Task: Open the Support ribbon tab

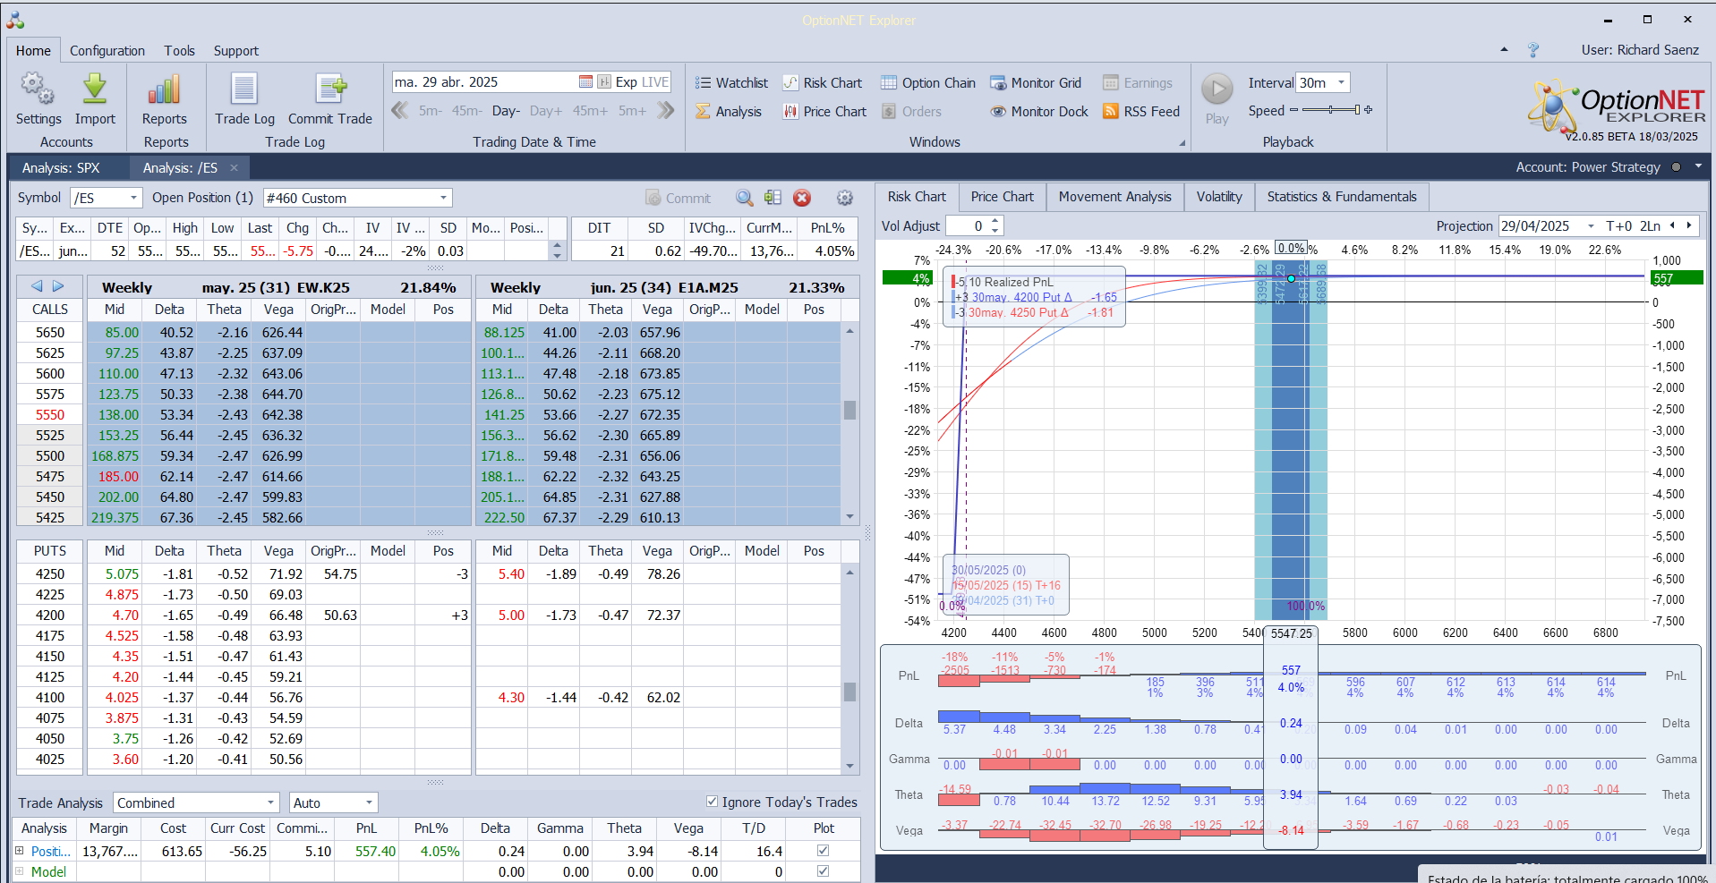Action: (236, 50)
